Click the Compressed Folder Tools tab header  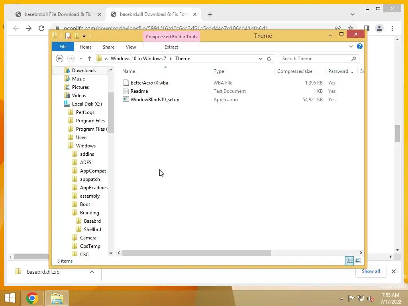pyautogui.click(x=171, y=37)
